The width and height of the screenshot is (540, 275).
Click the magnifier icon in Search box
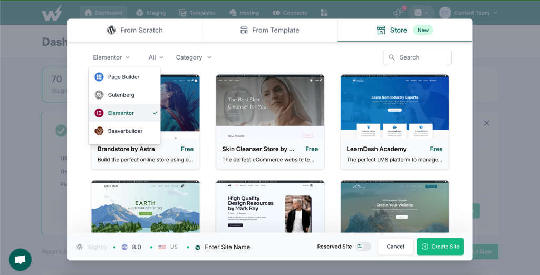(392, 57)
